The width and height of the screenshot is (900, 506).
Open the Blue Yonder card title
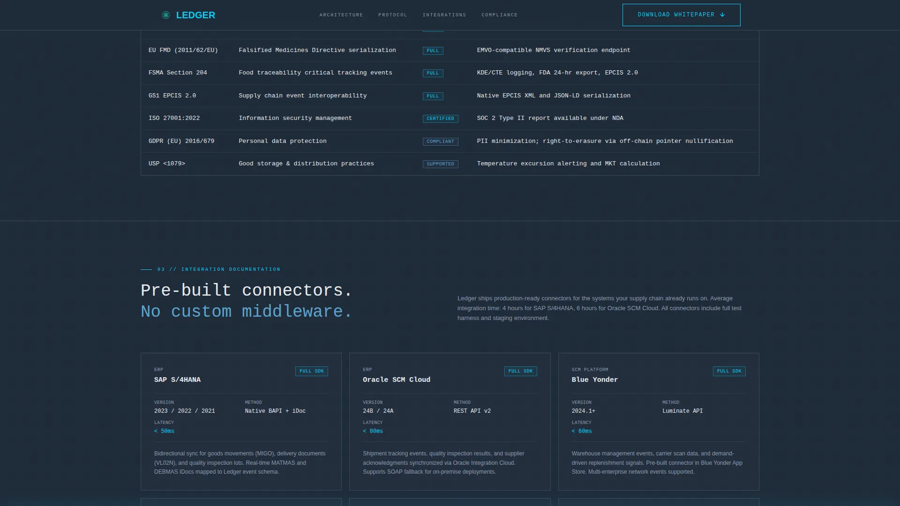pos(595,380)
